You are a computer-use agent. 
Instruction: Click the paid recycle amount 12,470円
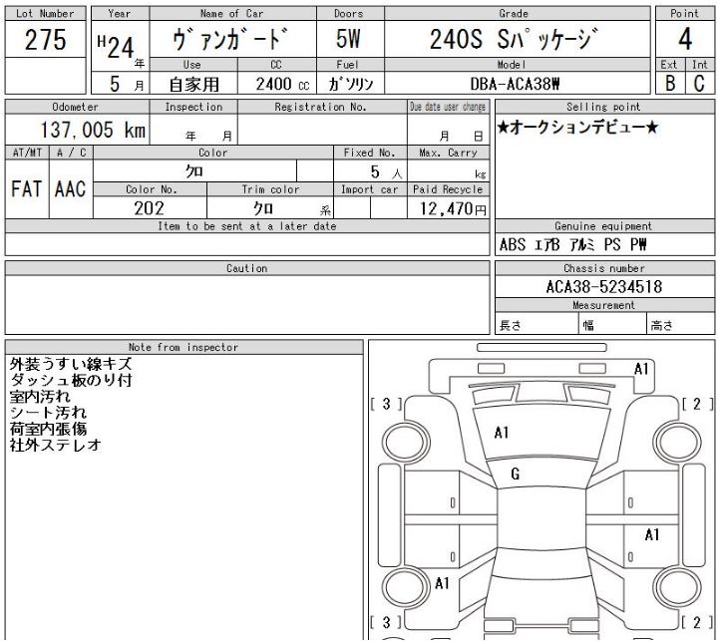(x=453, y=208)
